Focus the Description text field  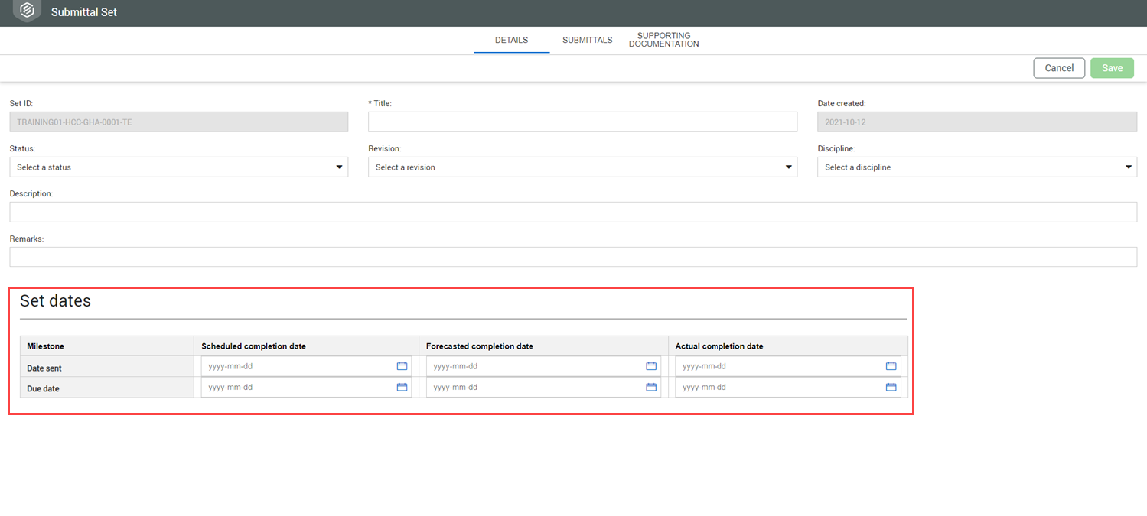coord(572,212)
